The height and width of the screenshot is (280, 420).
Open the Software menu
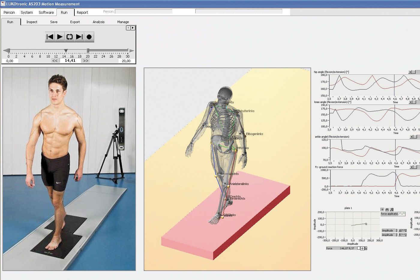point(46,13)
